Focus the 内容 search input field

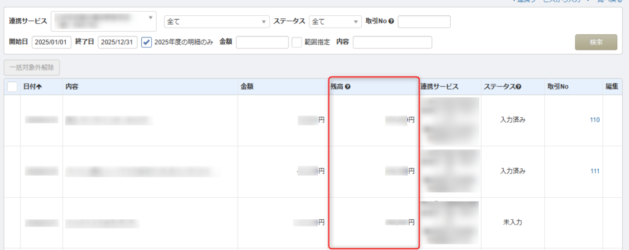click(392, 42)
